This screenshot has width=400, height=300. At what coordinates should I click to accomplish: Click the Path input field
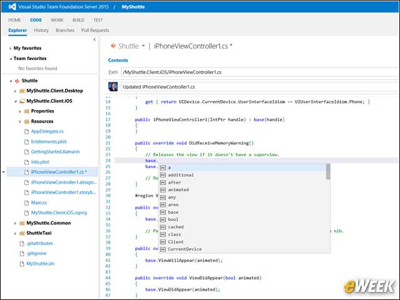click(x=260, y=72)
